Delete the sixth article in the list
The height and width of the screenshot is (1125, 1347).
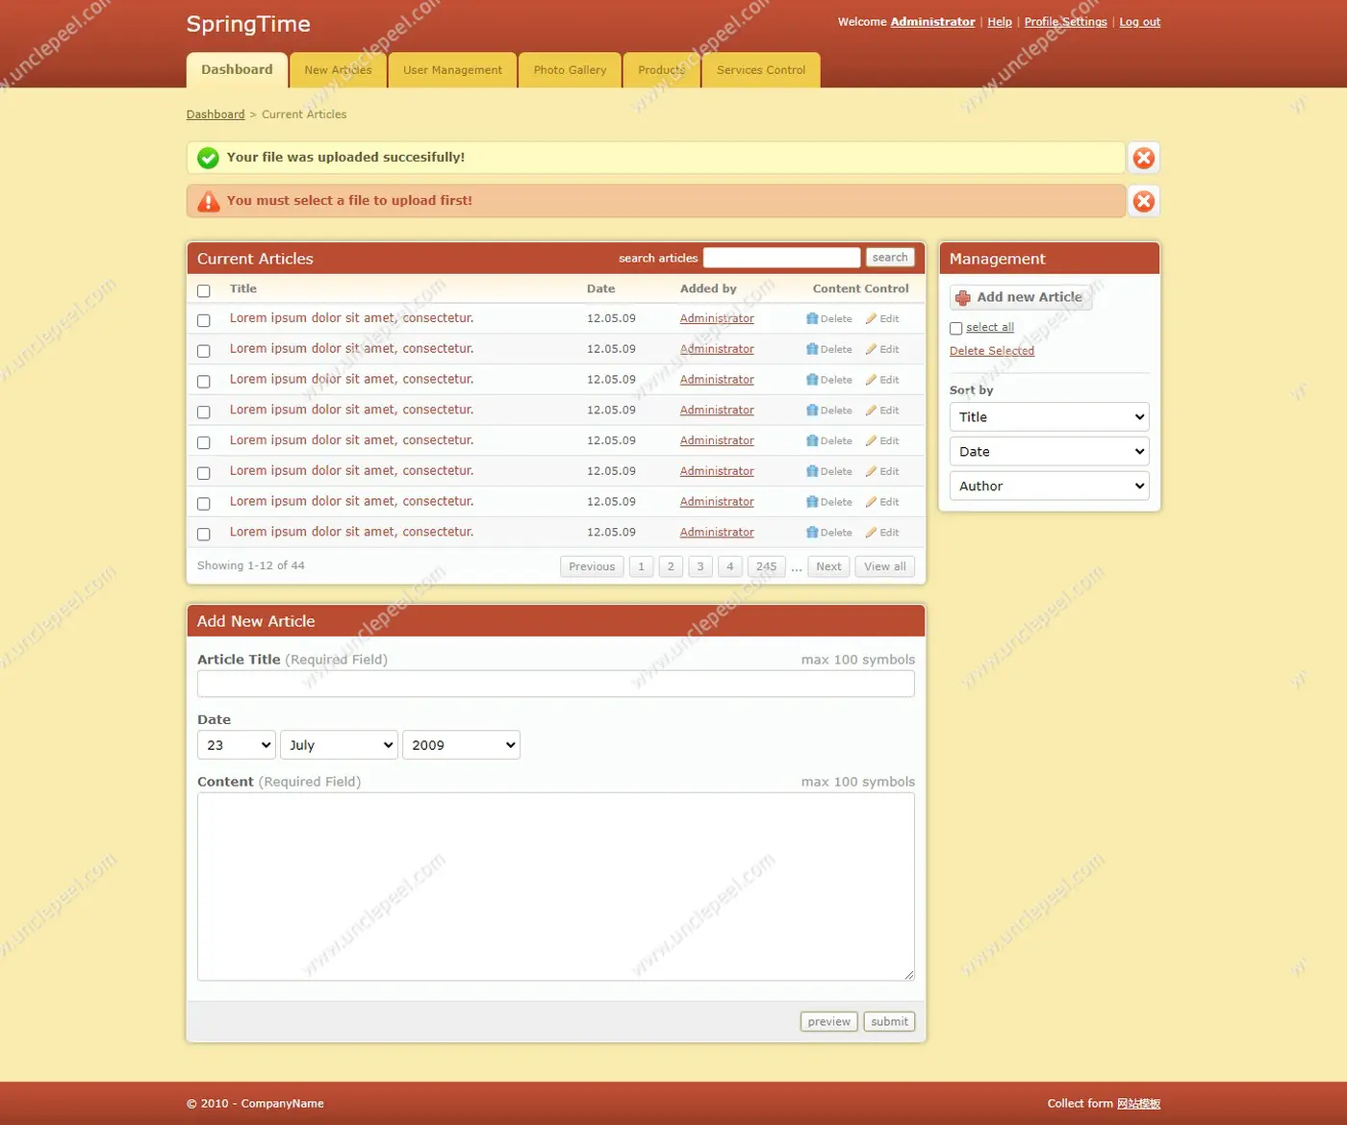pyautogui.click(x=829, y=471)
